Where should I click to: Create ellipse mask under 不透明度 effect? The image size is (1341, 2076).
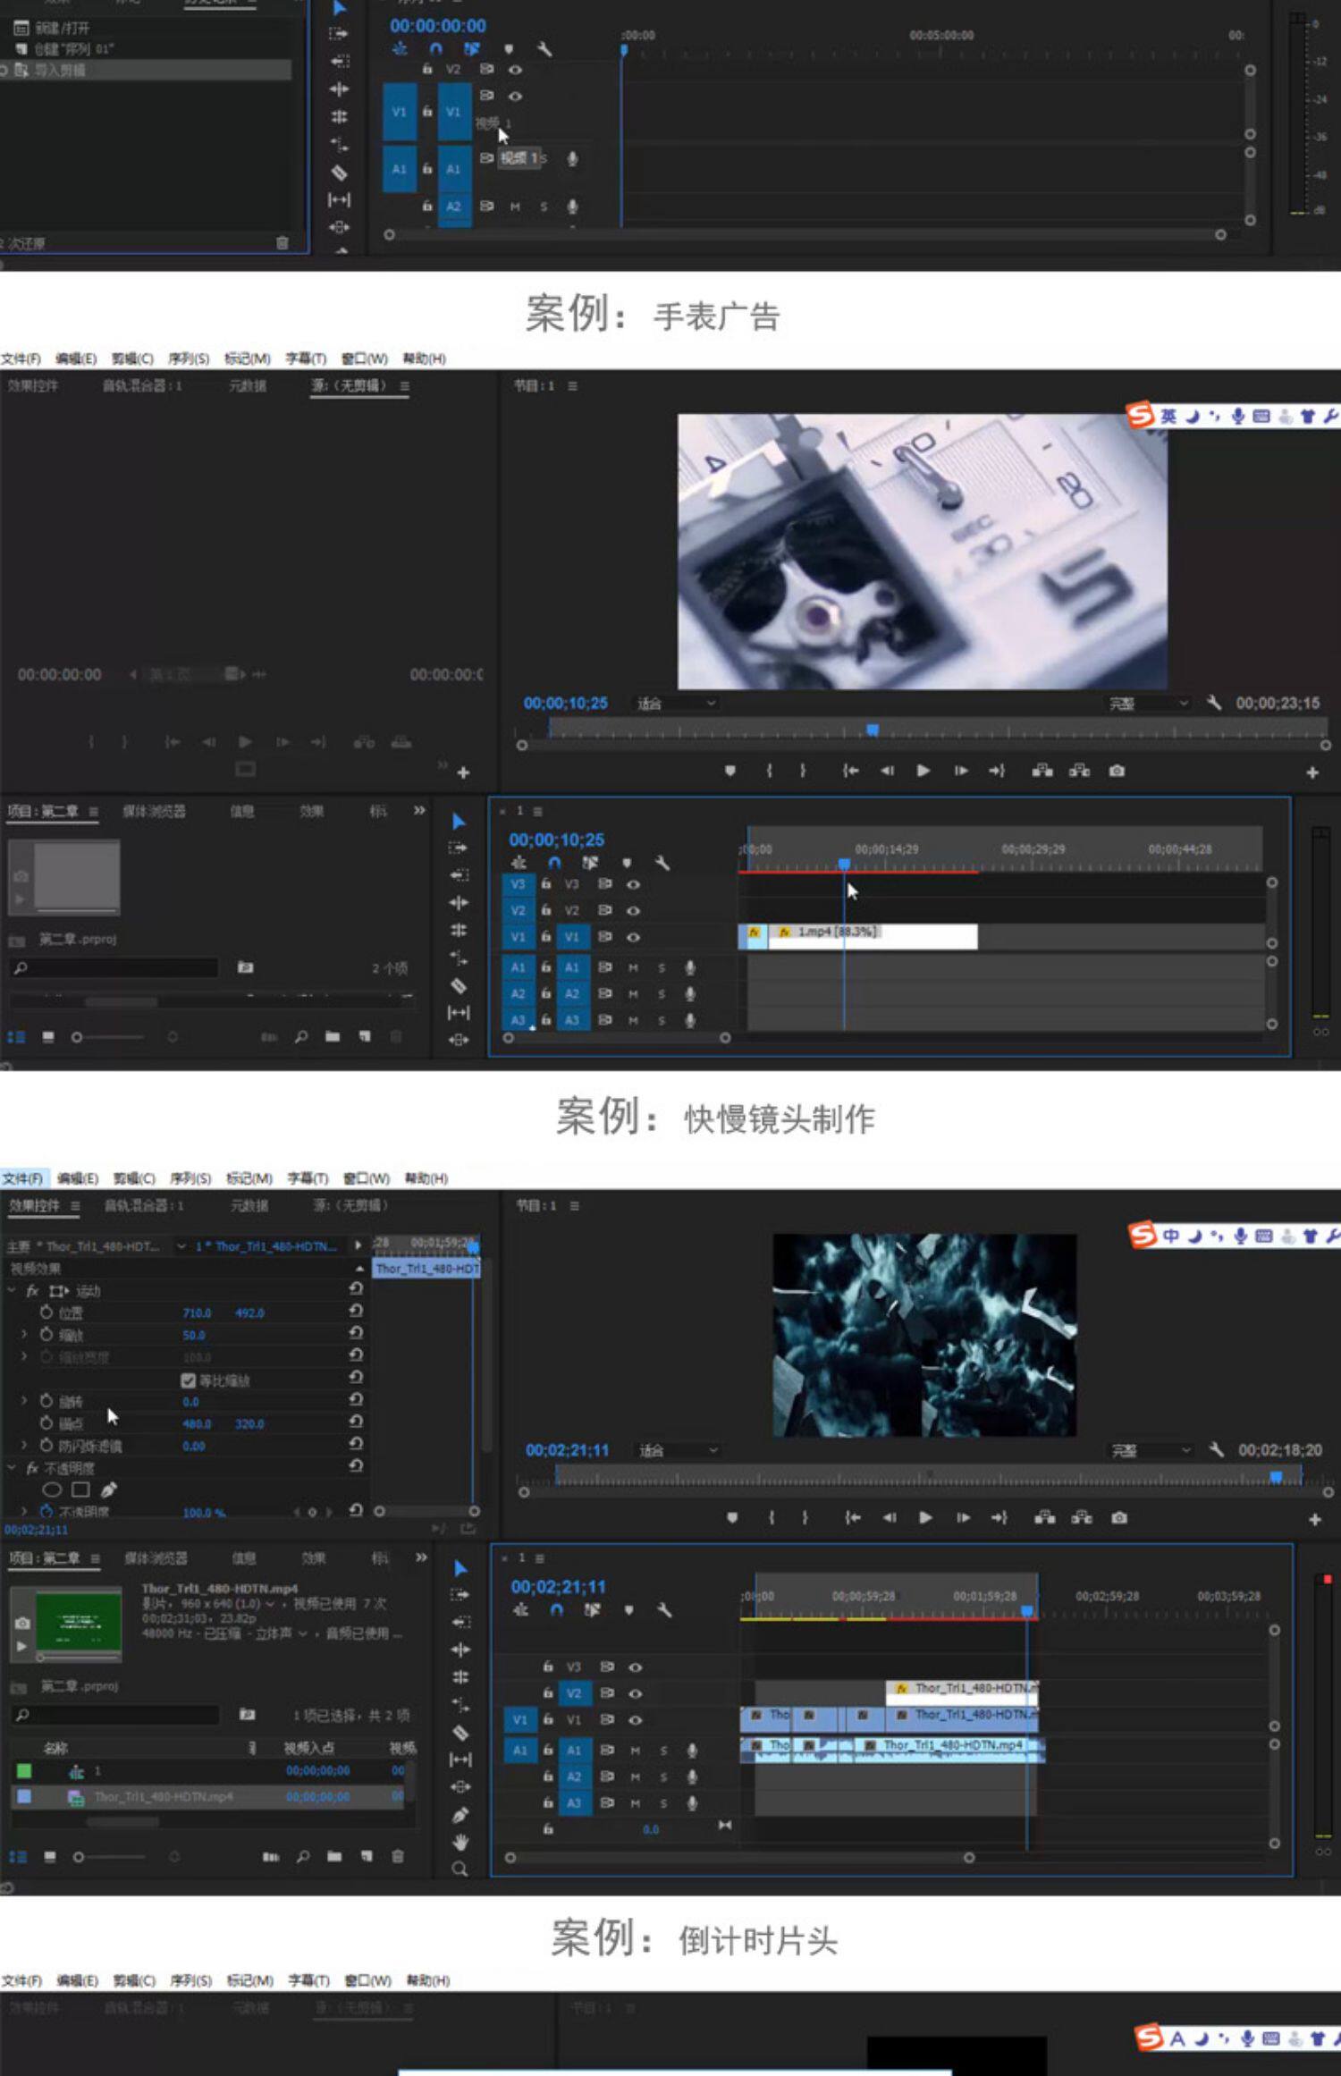click(x=52, y=1489)
